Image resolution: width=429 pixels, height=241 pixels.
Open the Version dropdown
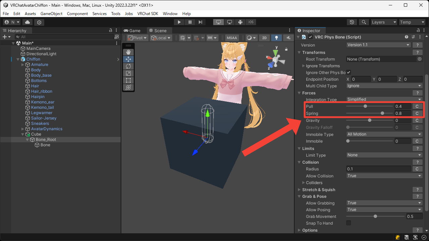[x=378, y=45]
